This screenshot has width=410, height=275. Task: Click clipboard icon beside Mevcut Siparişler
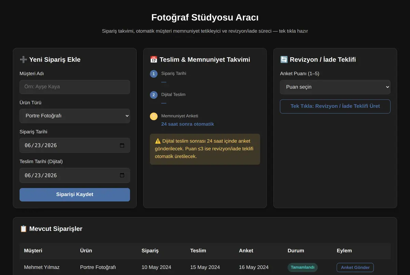tap(23, 229)
